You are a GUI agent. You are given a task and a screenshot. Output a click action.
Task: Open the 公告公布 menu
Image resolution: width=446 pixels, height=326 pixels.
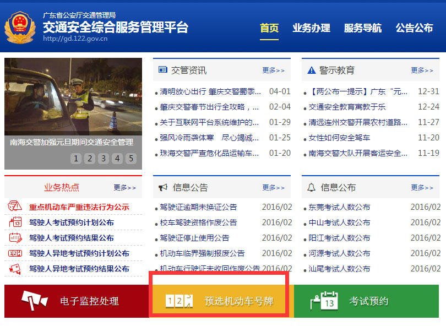coord(414,28)
